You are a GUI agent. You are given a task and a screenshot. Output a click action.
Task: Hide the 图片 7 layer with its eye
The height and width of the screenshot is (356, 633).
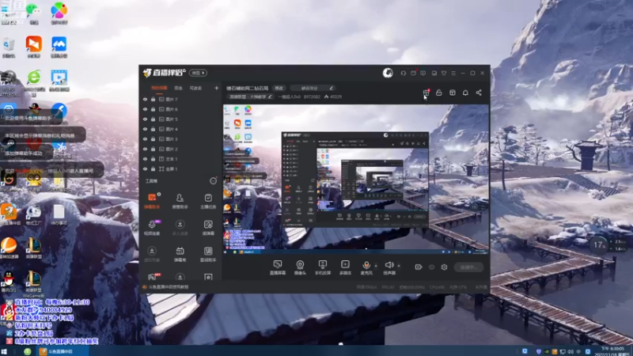point(146,100)
